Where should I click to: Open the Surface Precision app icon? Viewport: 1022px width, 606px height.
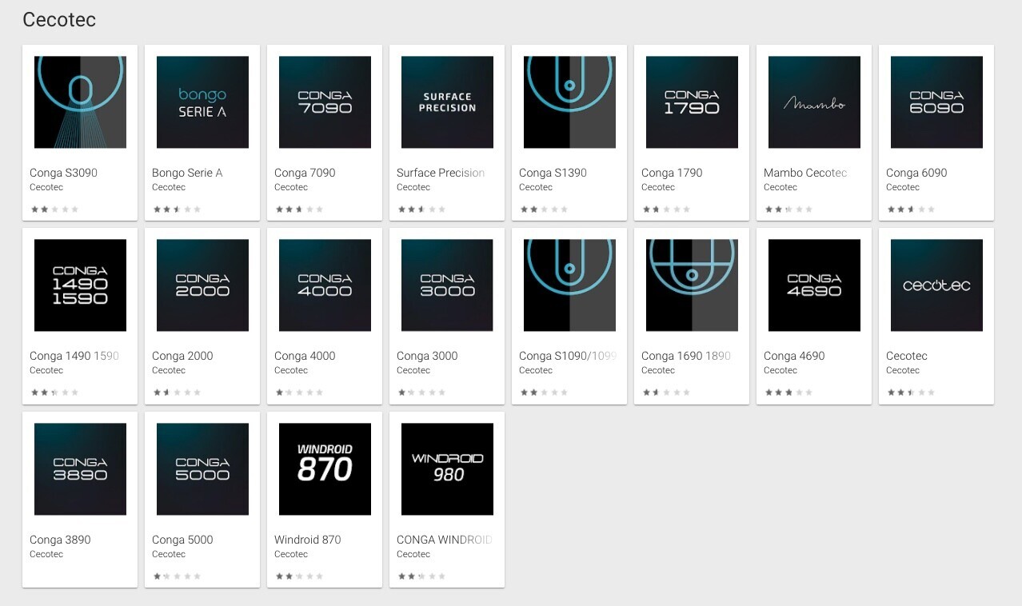[447, 102]
